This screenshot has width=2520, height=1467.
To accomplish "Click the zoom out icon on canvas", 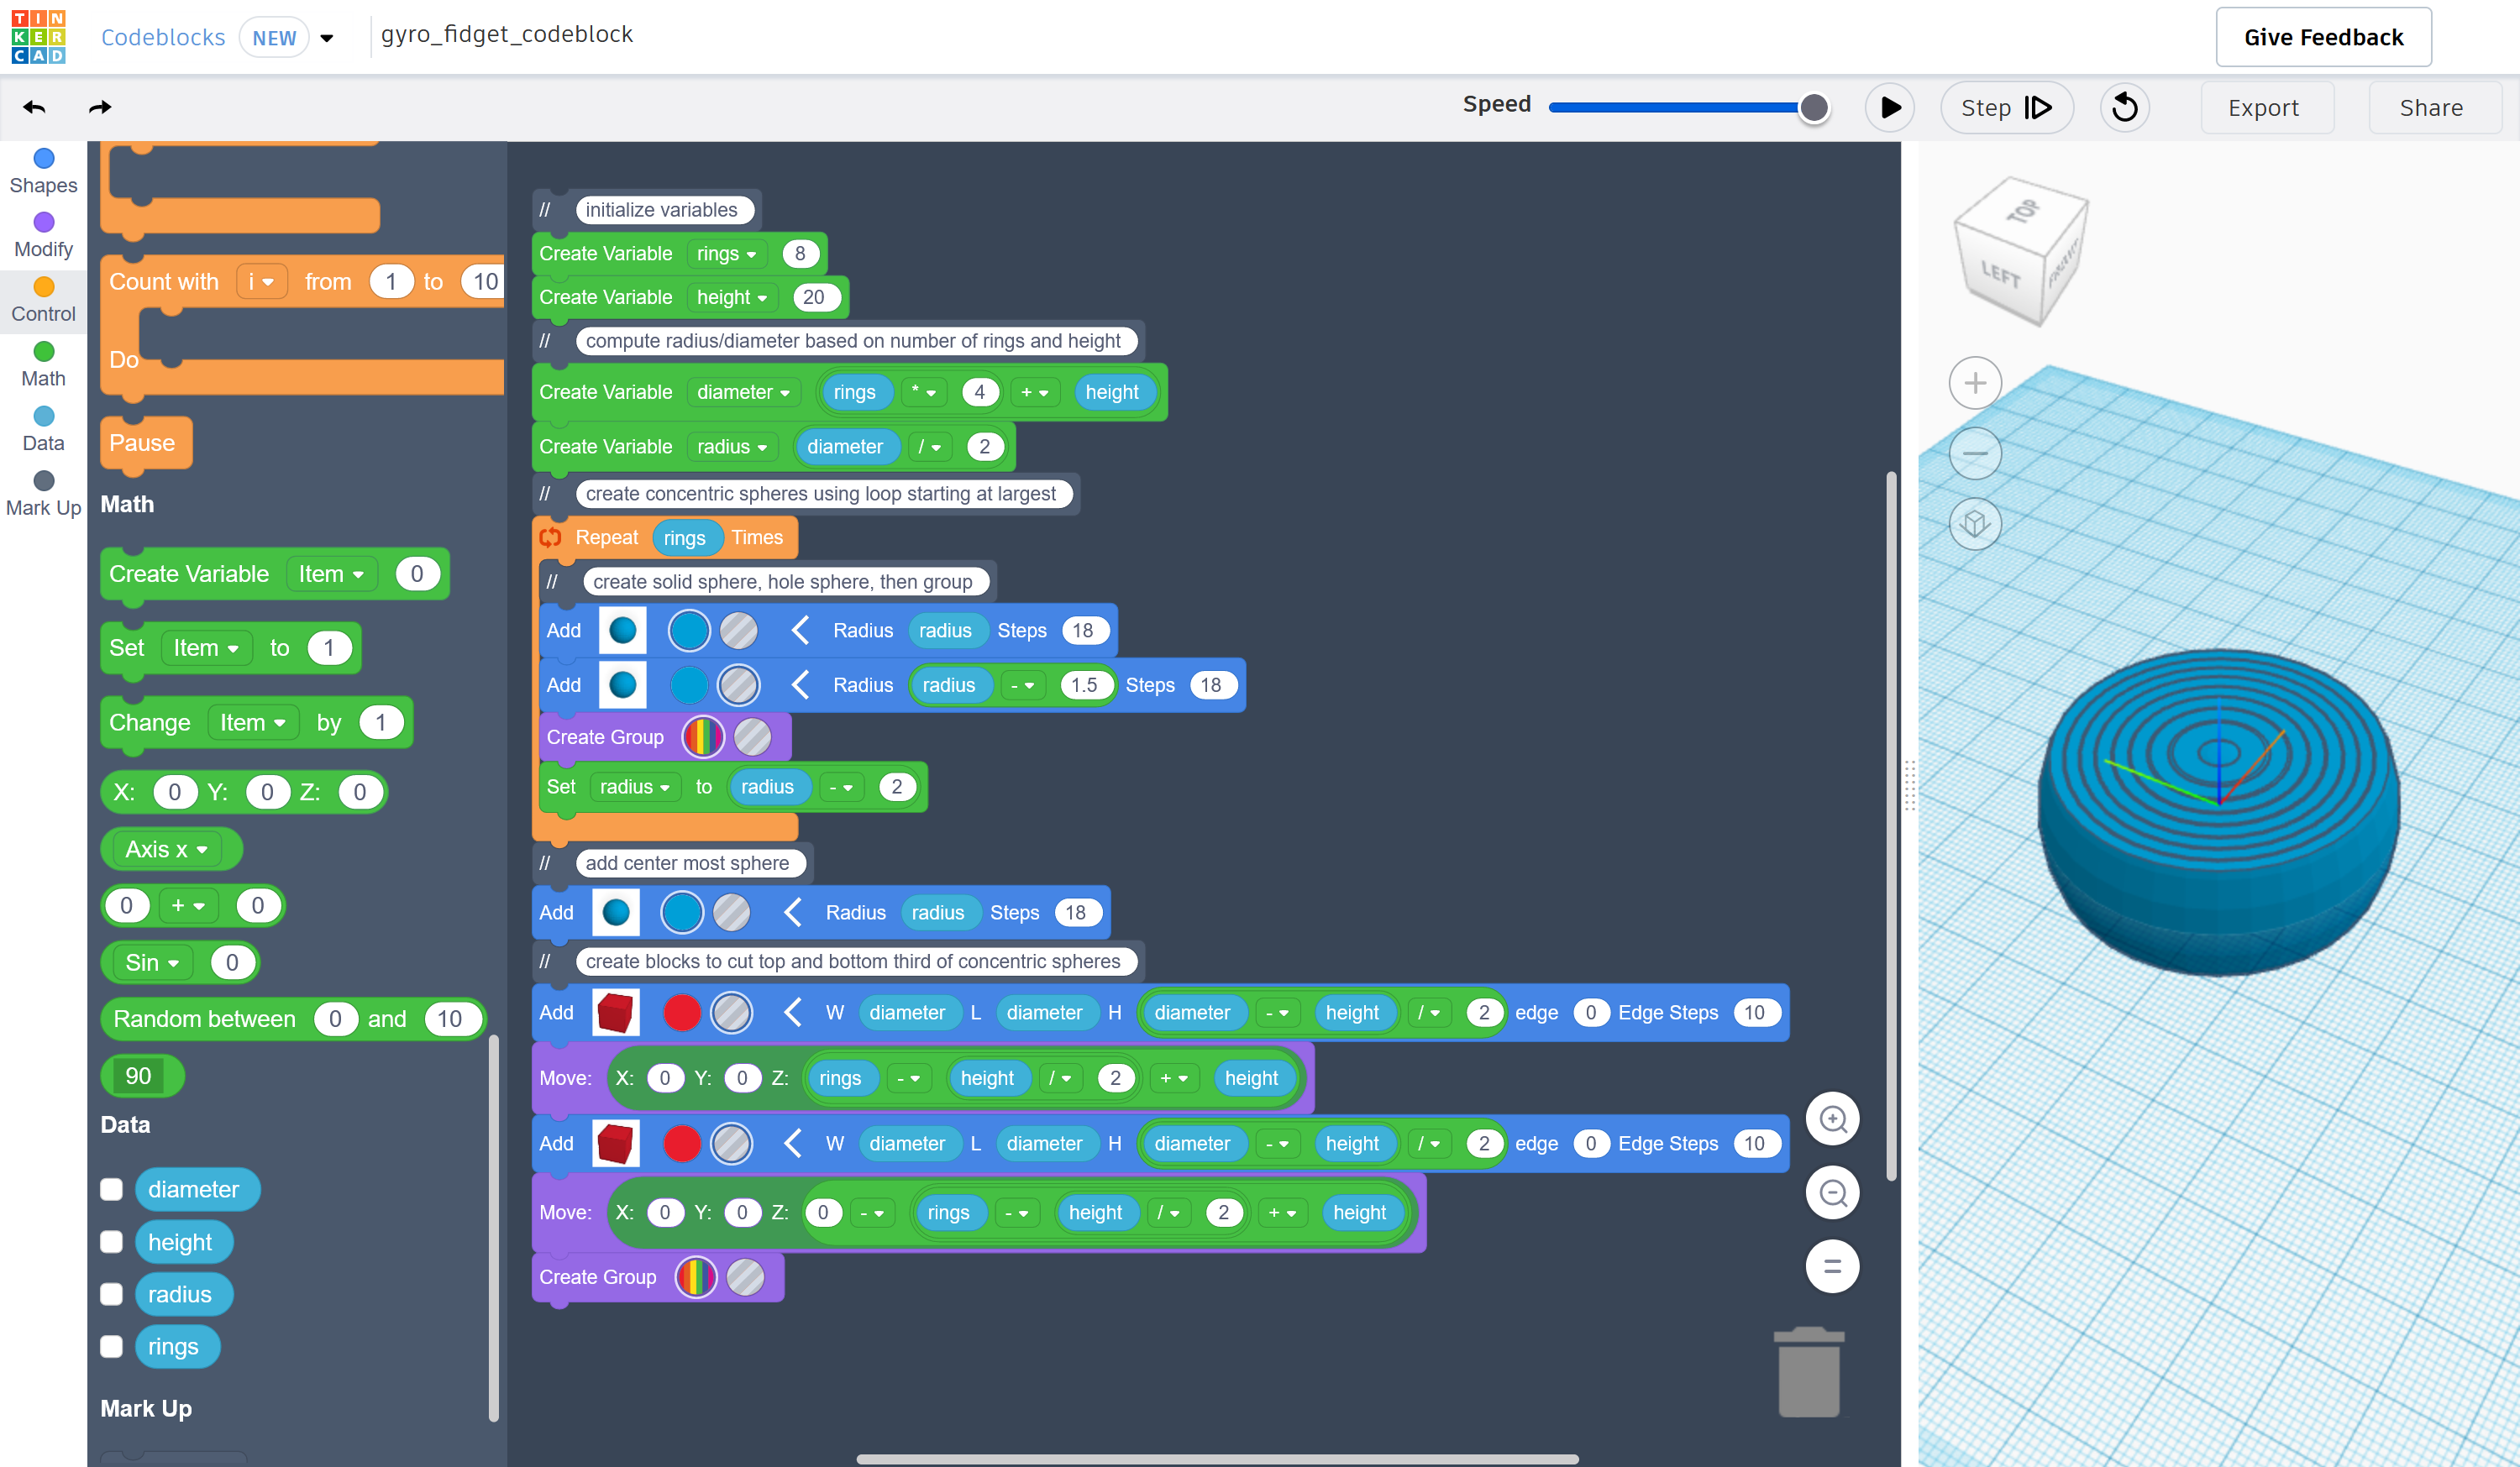I will [x=1834, y=1192].
